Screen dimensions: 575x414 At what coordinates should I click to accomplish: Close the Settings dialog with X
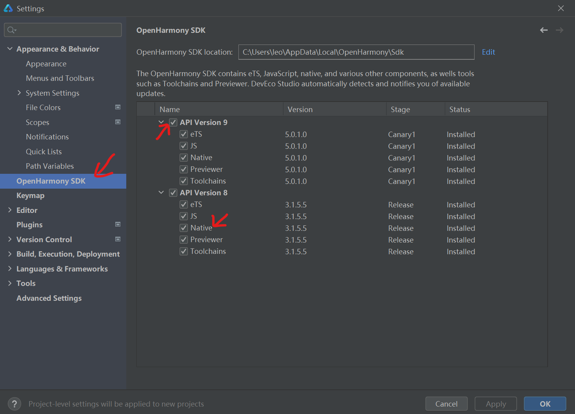(561, 8)
